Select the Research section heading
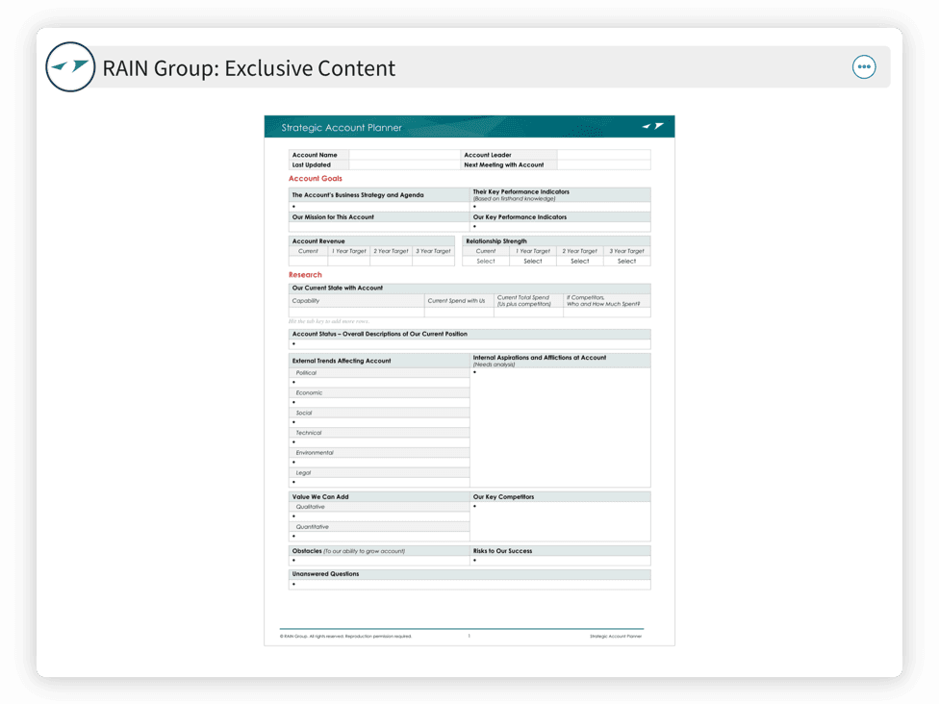 coord(305,274)
